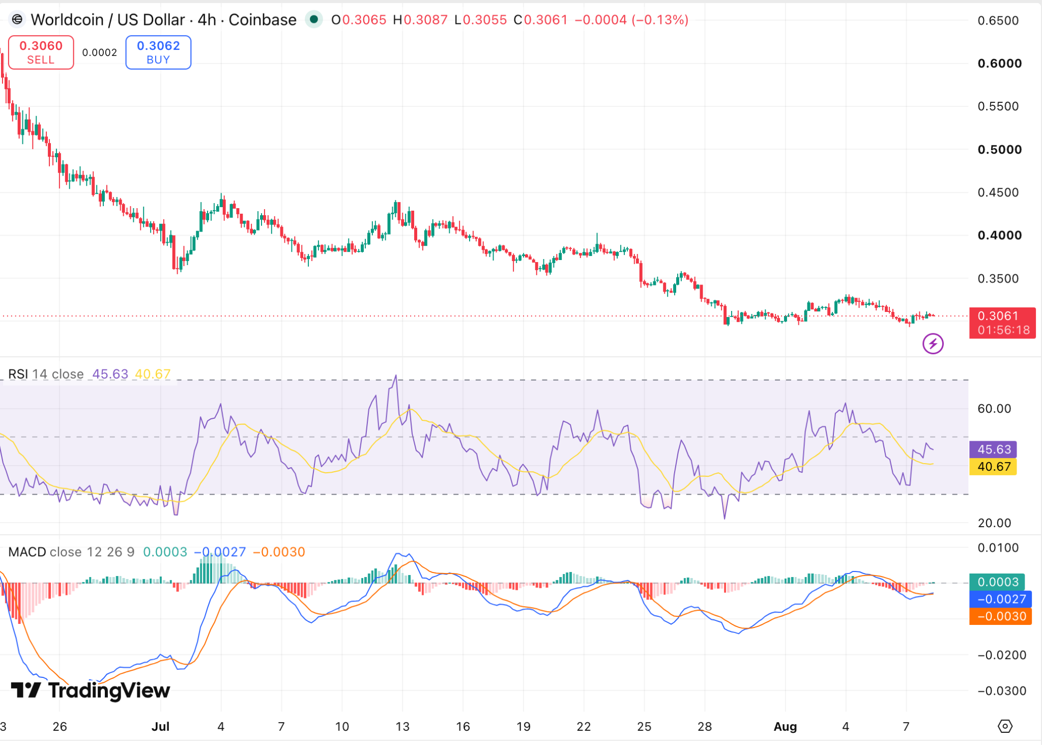Click the open price O0.3065 in header

click(359, 20)
